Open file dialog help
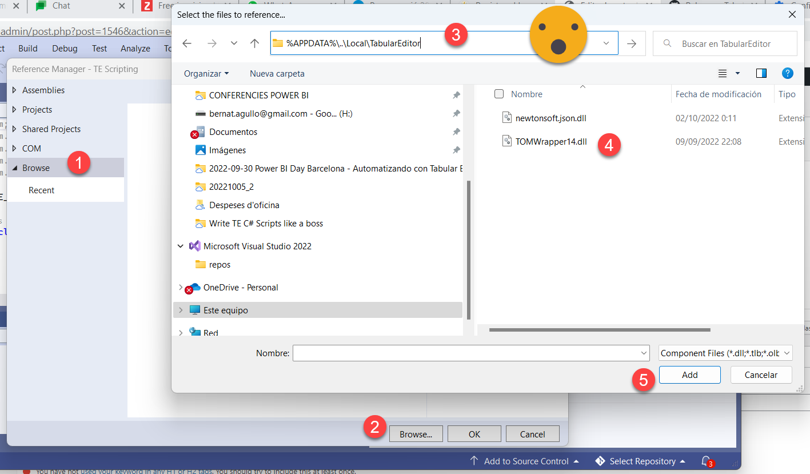The width and height of the screenshot is (810, 474). pos(788,73)
